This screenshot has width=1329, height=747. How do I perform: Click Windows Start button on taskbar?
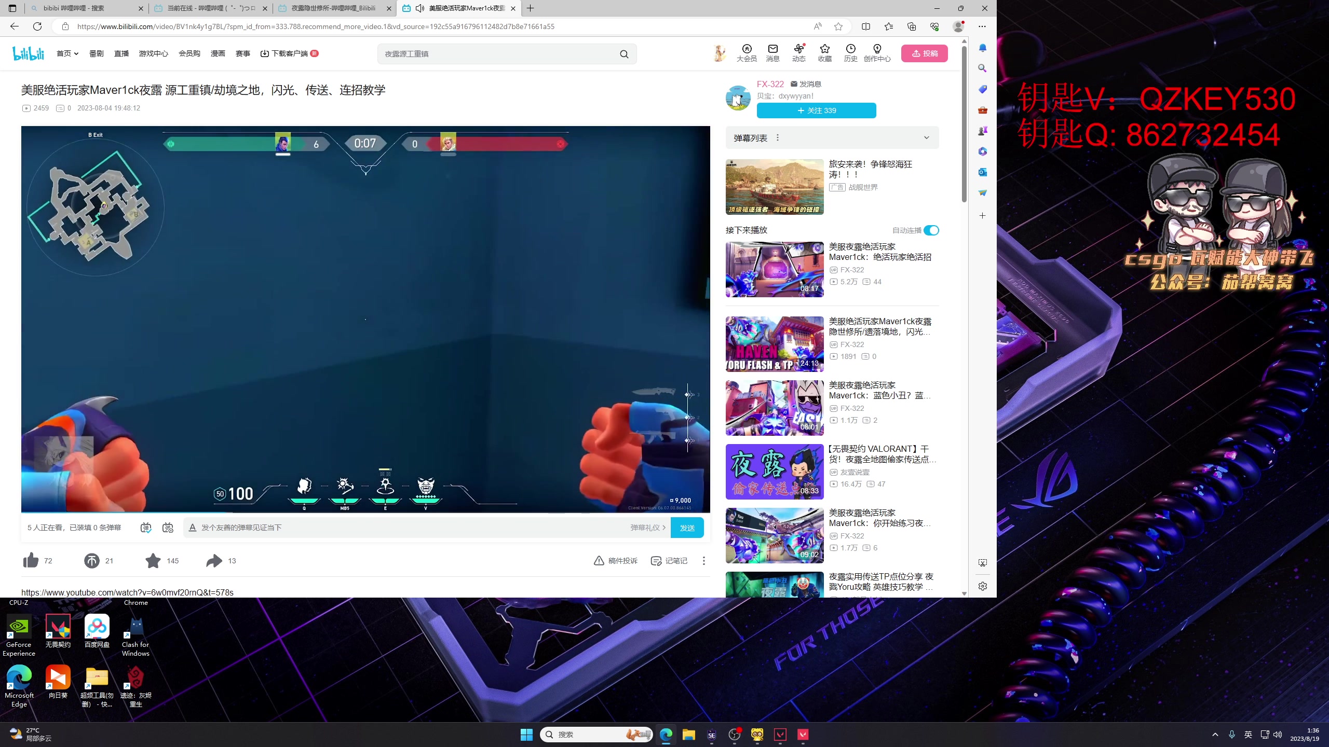(x=526, y=735)
